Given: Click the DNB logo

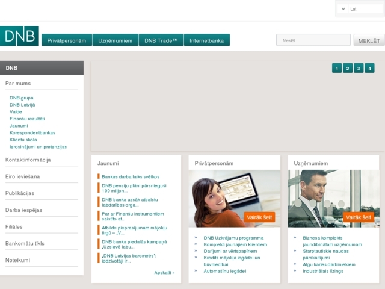Looking at the screenshot, I should point(19,36).
